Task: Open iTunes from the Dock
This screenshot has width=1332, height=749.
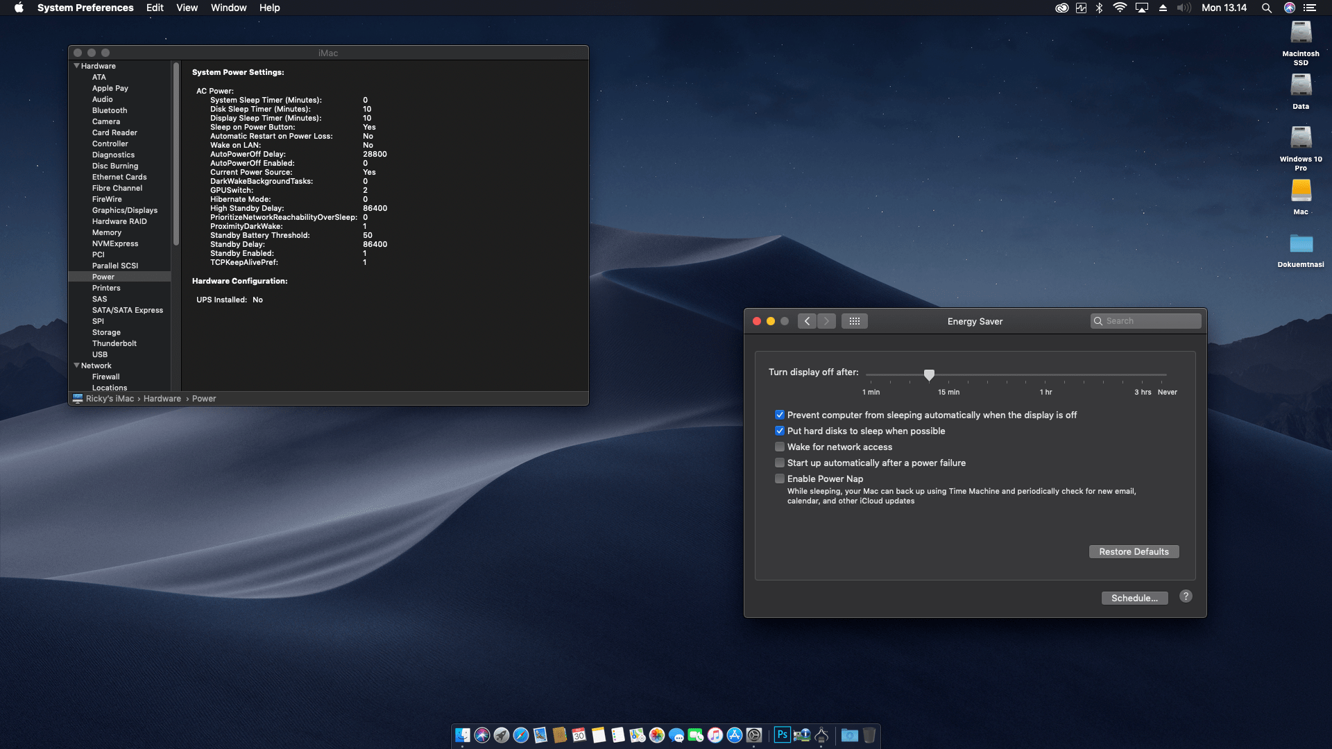Action: tap(714, 735)
